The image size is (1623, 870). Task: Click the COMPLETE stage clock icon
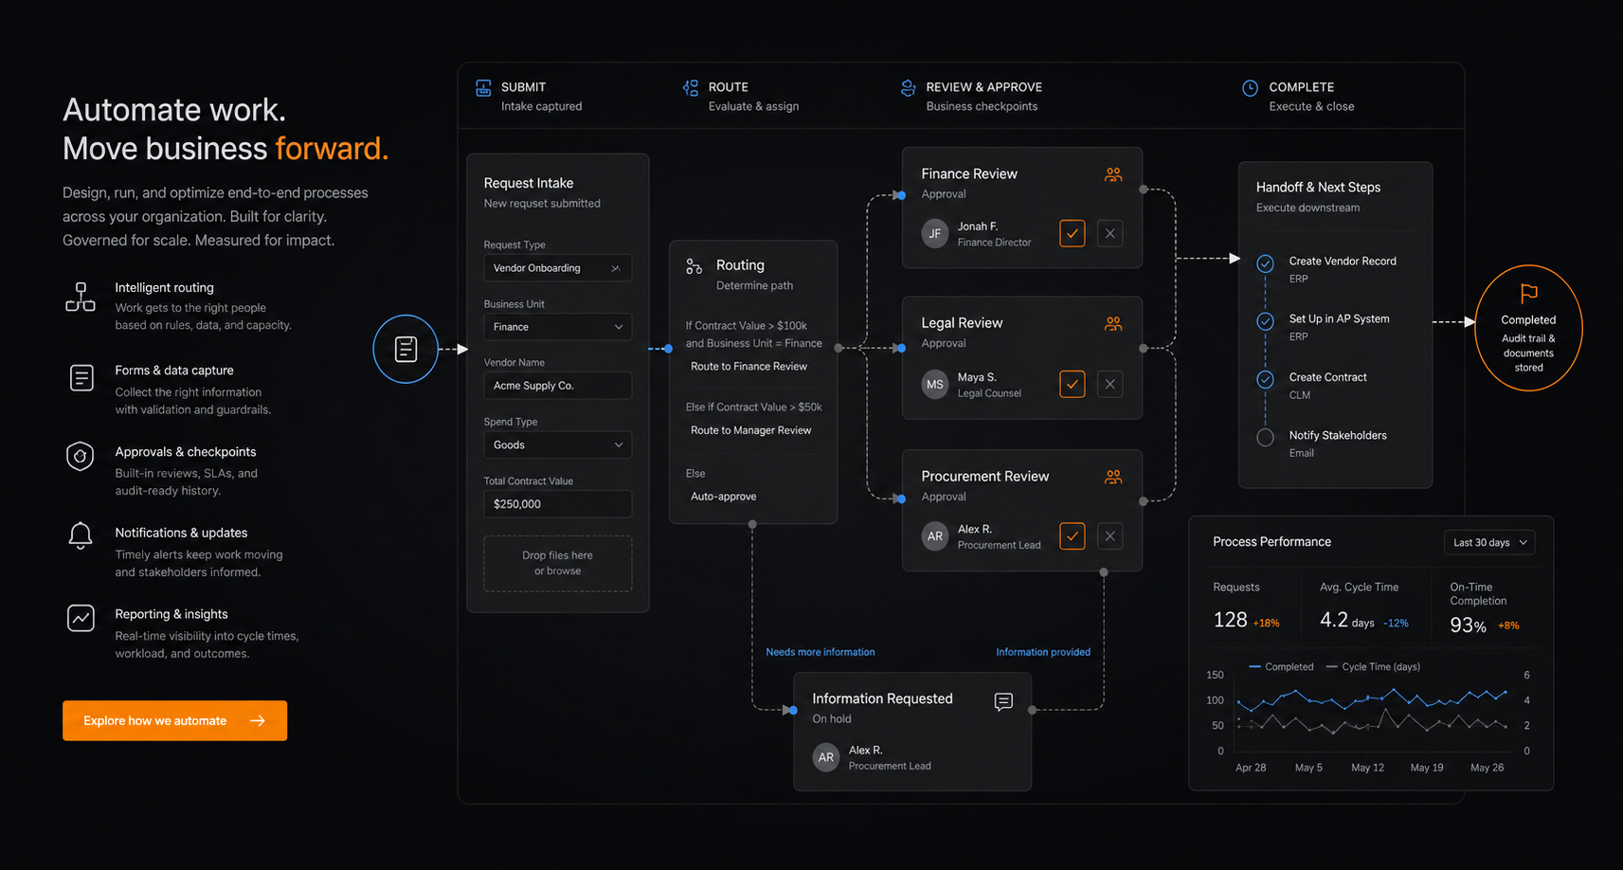[1250, 88]
